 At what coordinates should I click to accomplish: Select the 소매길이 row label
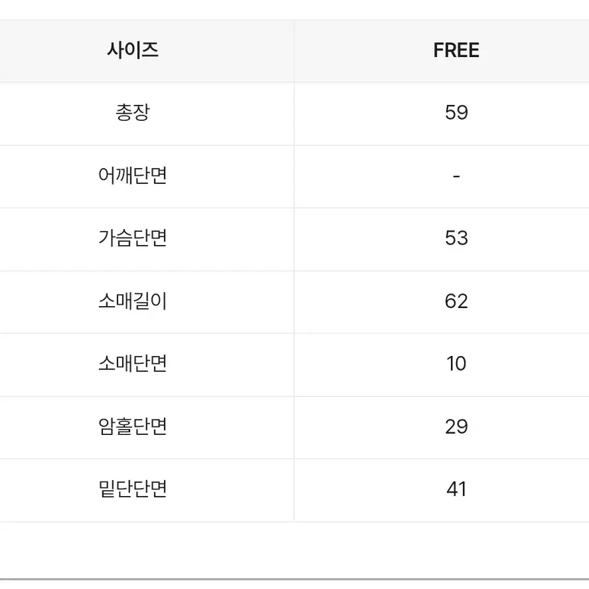[x=133, y=301]
